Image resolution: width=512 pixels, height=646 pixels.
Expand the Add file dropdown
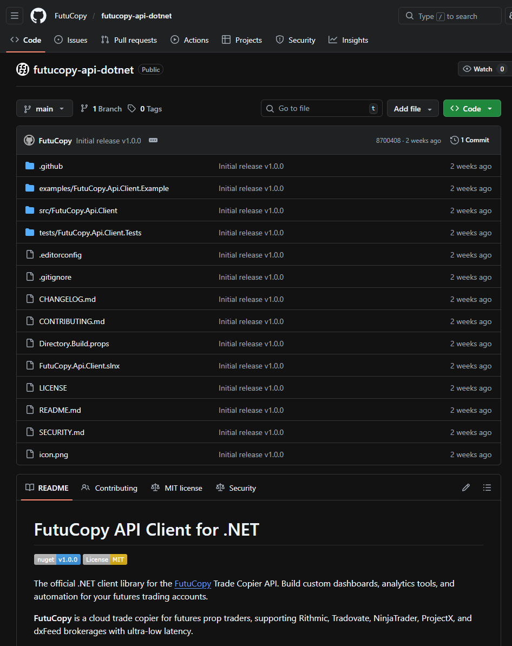point(412,108)
